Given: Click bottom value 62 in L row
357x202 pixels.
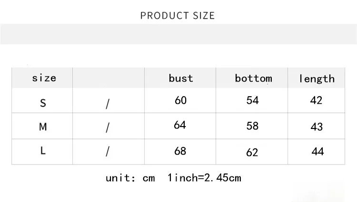Looking at the screenshot, I should [x=252, y=152].
